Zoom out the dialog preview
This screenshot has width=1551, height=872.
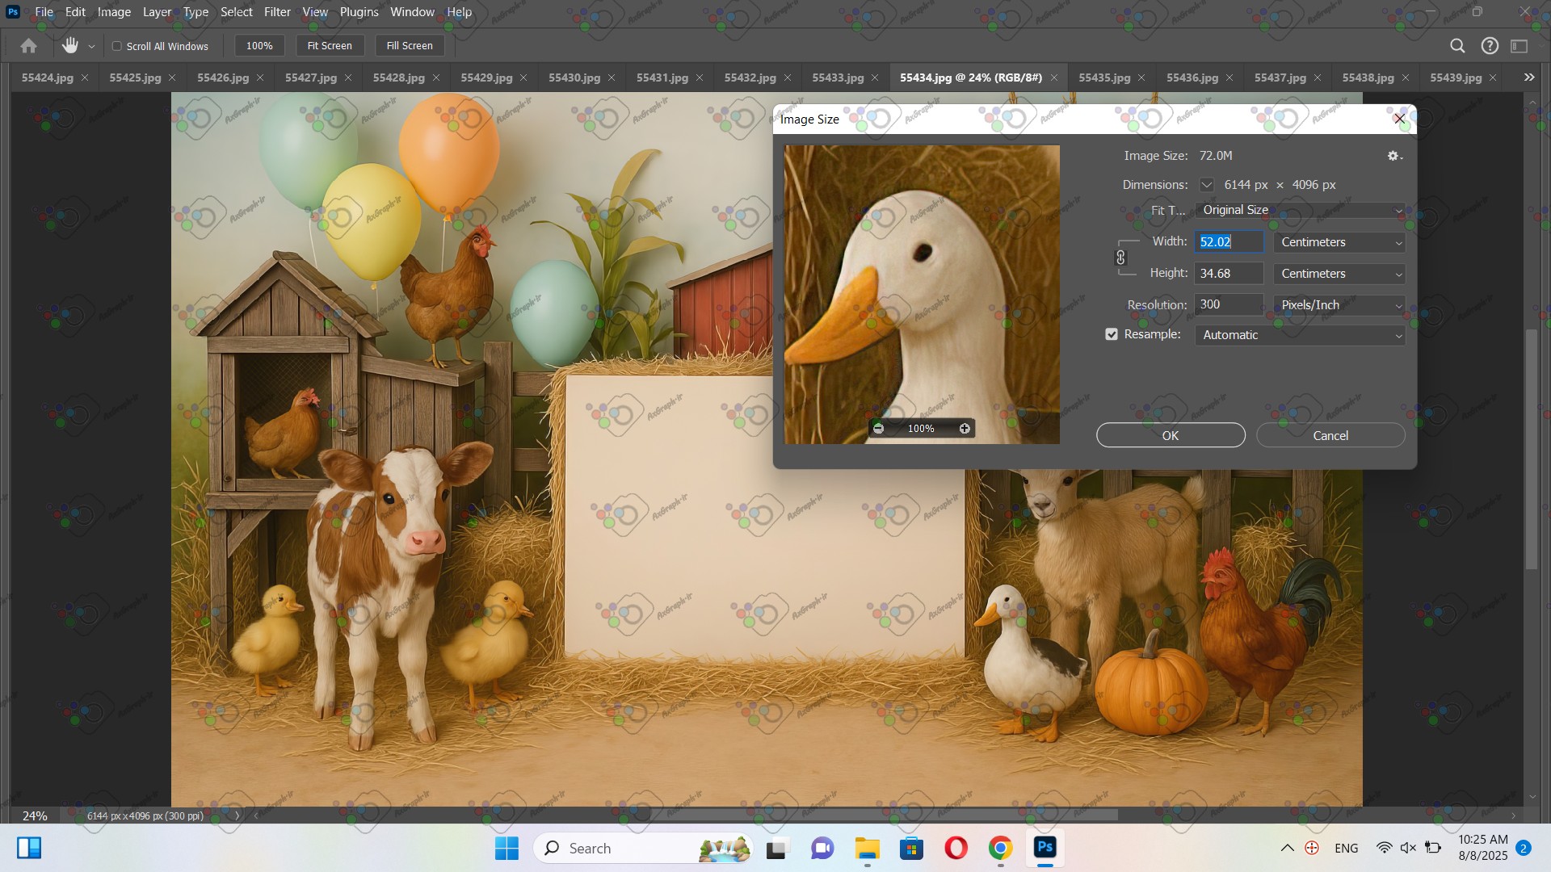(878, 429)
